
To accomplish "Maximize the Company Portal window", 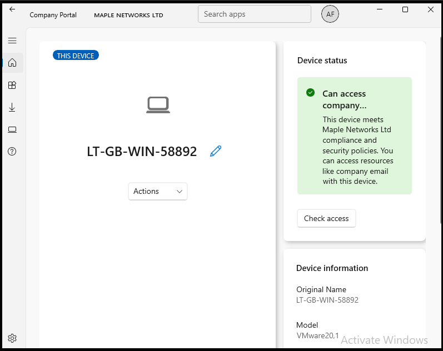I will (405, 9).
